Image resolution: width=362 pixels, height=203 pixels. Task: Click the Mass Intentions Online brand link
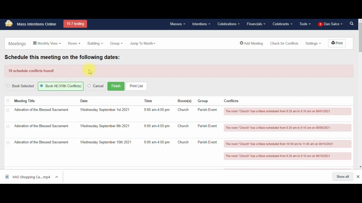(36, 24)
